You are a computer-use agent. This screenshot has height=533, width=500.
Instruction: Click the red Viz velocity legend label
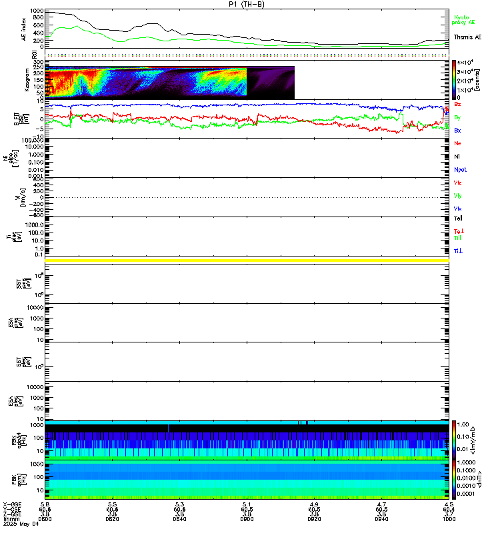point(457,183)
